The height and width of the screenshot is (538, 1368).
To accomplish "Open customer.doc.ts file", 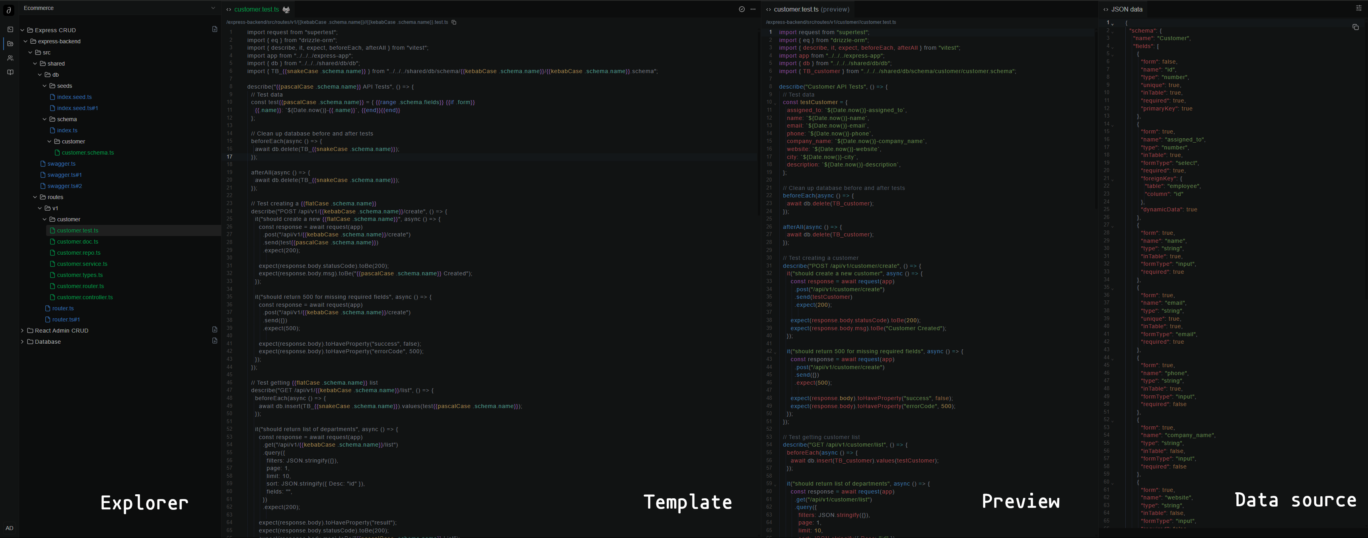I will pos(77,242).
